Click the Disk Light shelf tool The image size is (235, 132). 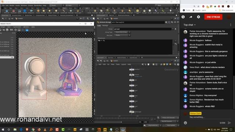point(50,11)
